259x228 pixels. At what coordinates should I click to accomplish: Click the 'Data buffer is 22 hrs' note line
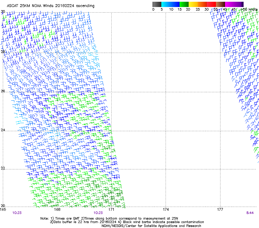pyautogui.click(x=127, y=222)
